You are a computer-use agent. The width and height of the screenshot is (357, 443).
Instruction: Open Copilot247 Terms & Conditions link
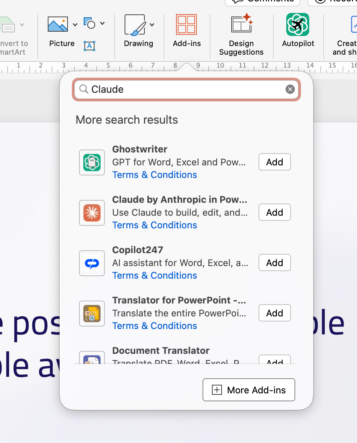(155, 275)
